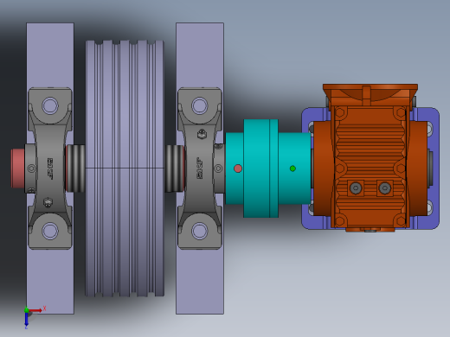The height and width of the screenshot is (337, 450).
Task: Select the ribbed shaft sleeve left of the pulley
Action: [75, 168]
